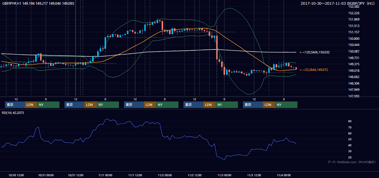Screen dimensions: 379x178
Task: Click RSI axis level 80
Action: [x=350, y=121]
